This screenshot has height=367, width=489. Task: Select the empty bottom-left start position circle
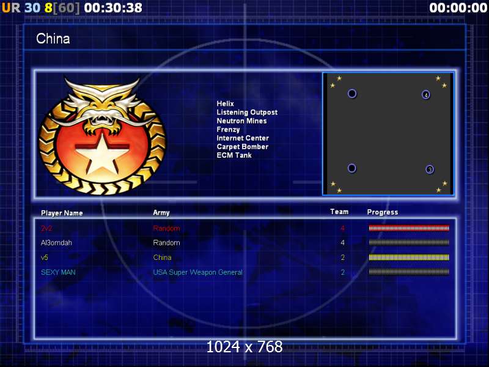352,168
